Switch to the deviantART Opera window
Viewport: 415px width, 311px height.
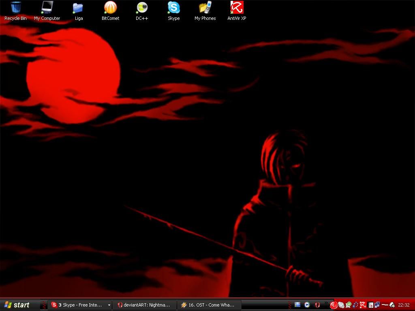point(145,305)
